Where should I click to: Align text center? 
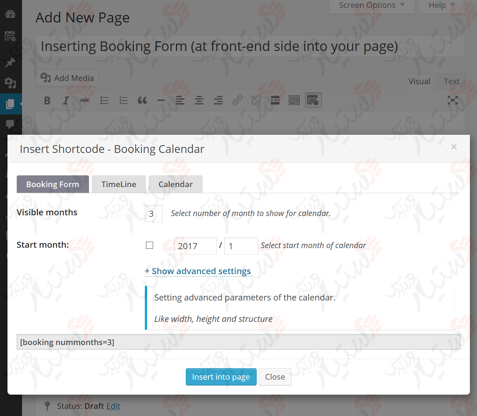point(199,101)
